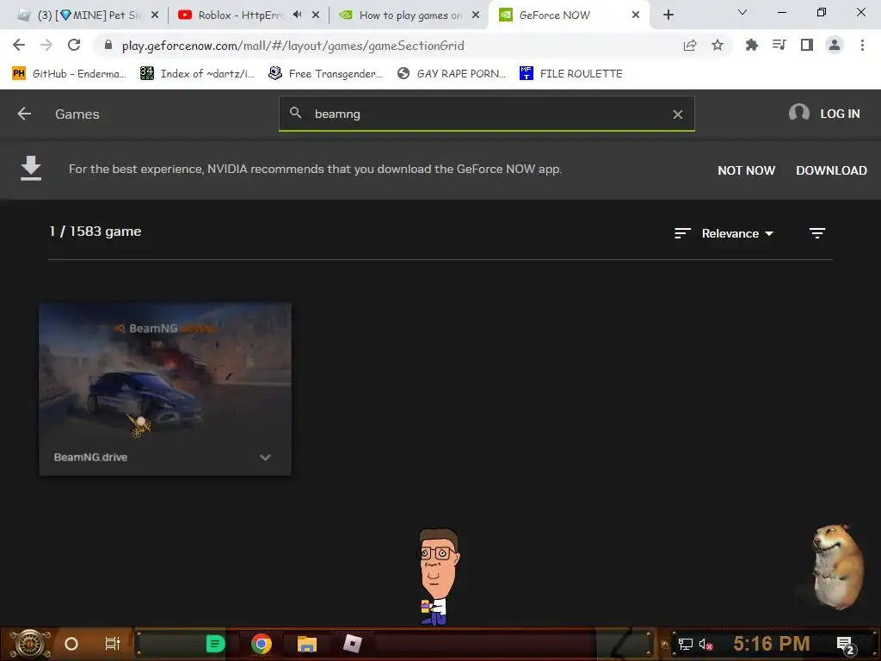Viewport: 881px width, 661px height.
Task: Click the site lock icon
Action: (108, 45)
